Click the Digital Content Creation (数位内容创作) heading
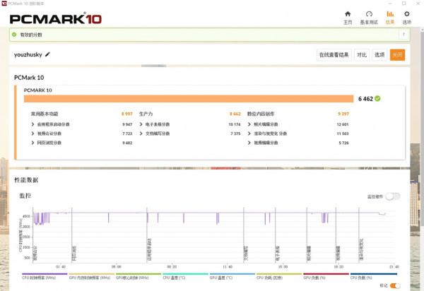The height and width of the screenshot is (291, 424). pos(261,114)
